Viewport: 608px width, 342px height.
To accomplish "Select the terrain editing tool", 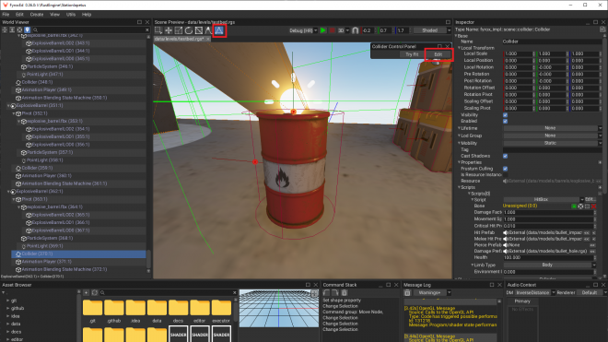I will (208, 30).
